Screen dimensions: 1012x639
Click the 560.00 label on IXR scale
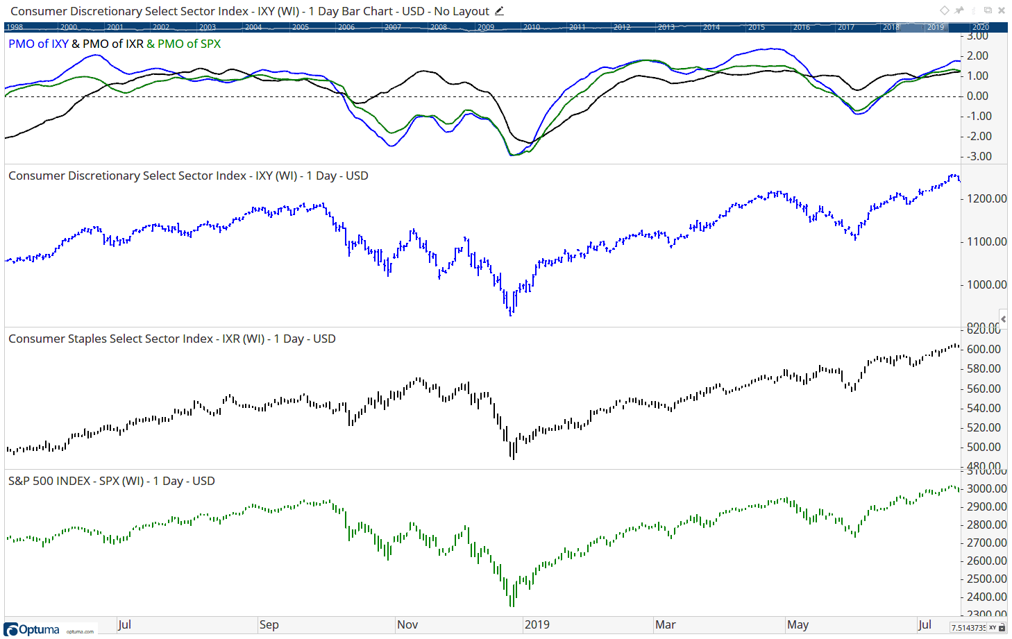tap(984, 389)
